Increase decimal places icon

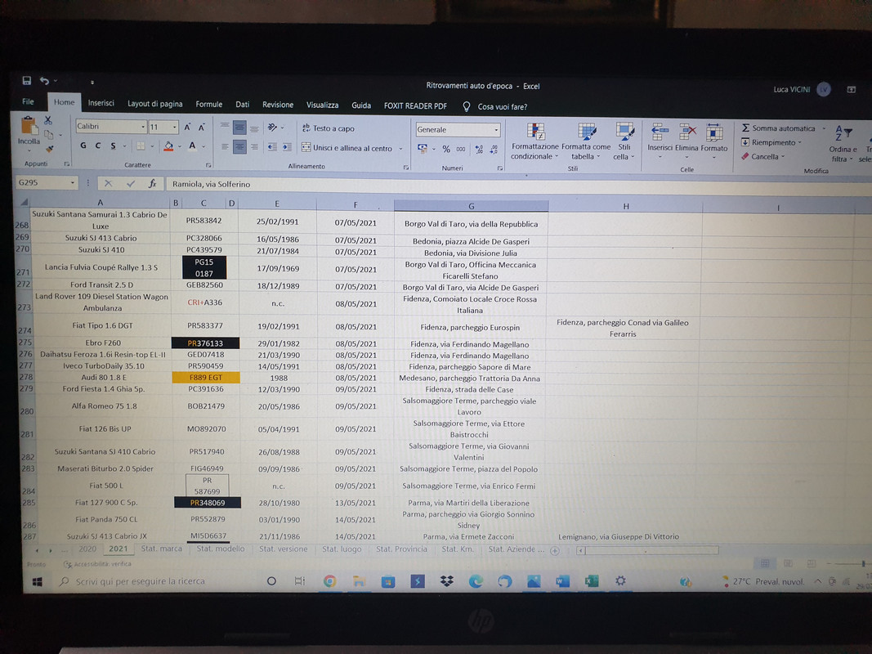(480, 150)
